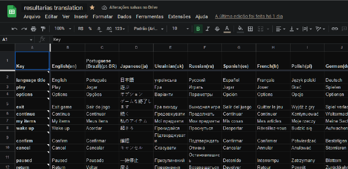Activate the paint format tool

click(x=43, y=29)
